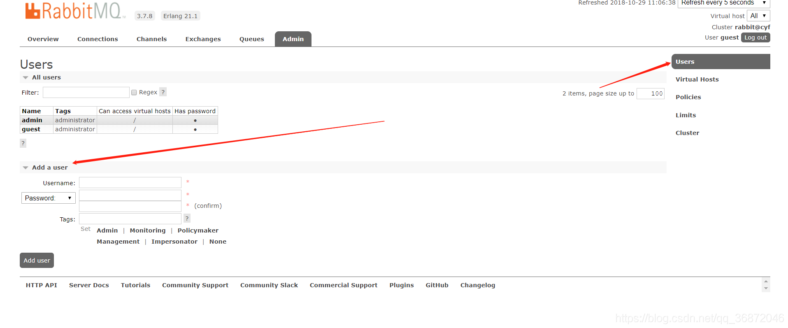
Task: Click the Log out button
Action: [x=755, y=37]
